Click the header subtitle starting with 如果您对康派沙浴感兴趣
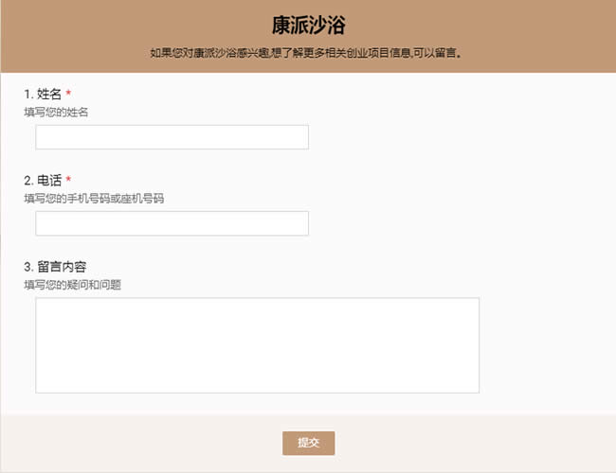 [306, 53]
